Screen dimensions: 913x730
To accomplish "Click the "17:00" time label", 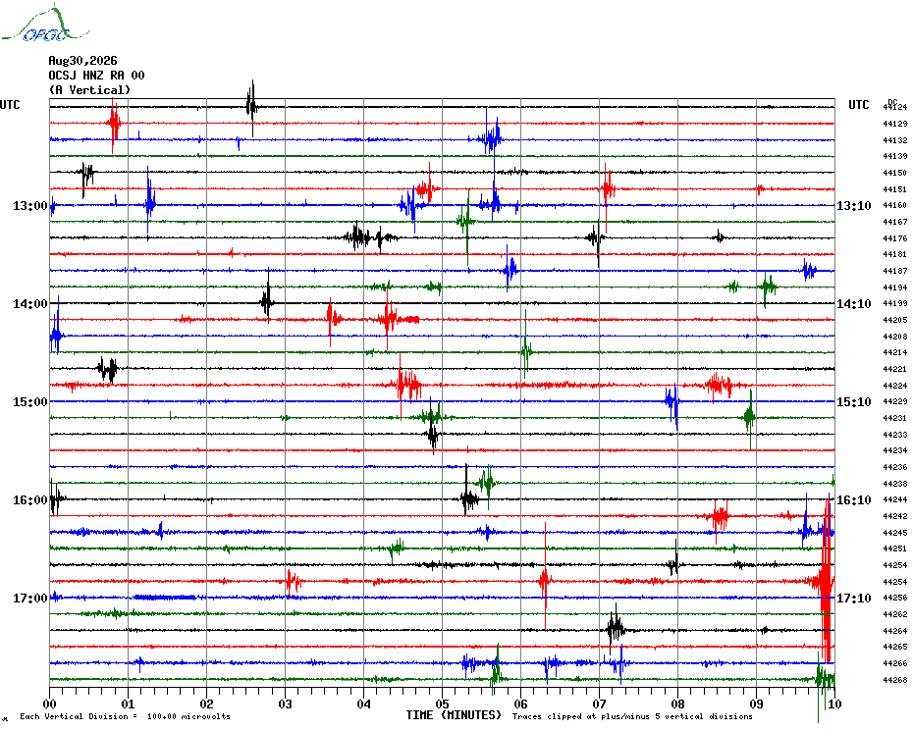I will (30, 599).
